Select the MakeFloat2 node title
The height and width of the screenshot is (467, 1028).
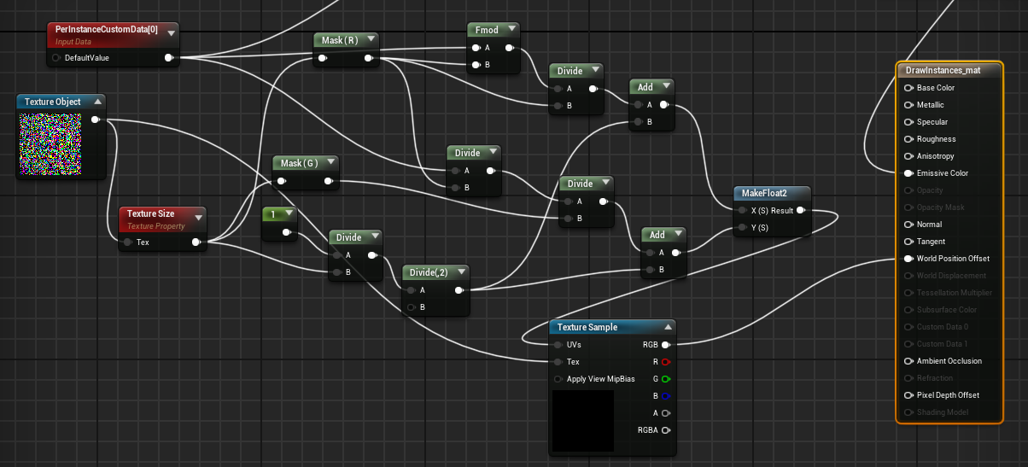point(764,193)
